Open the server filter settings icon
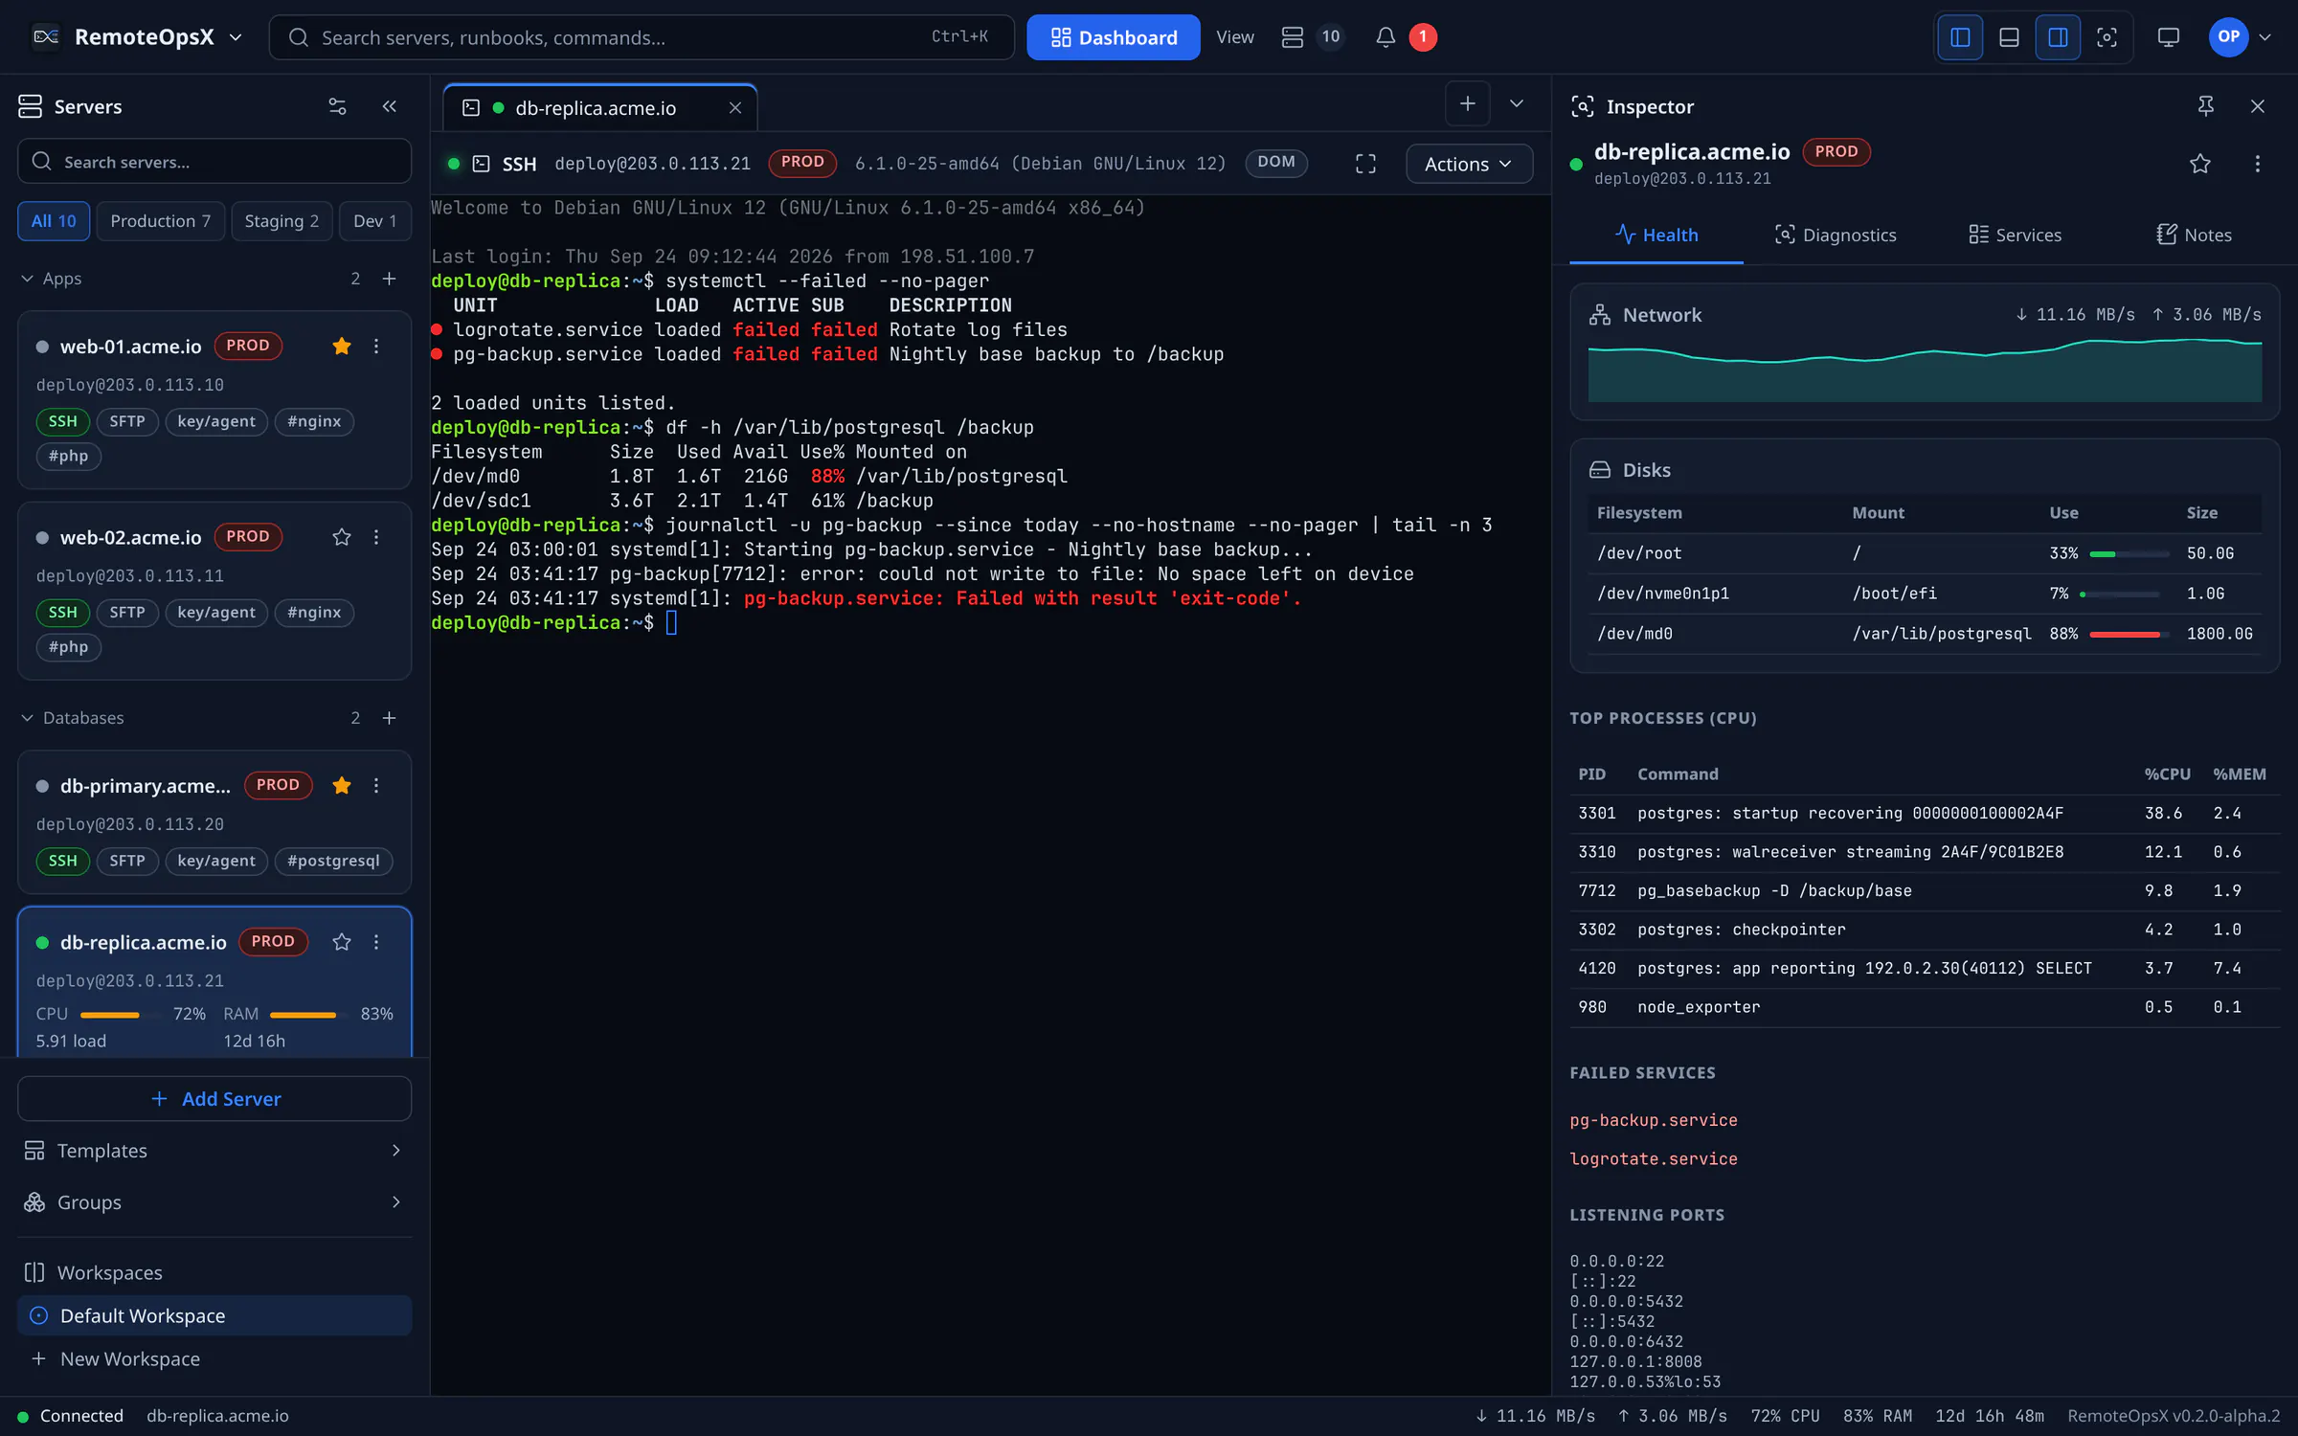 [337, 106]
